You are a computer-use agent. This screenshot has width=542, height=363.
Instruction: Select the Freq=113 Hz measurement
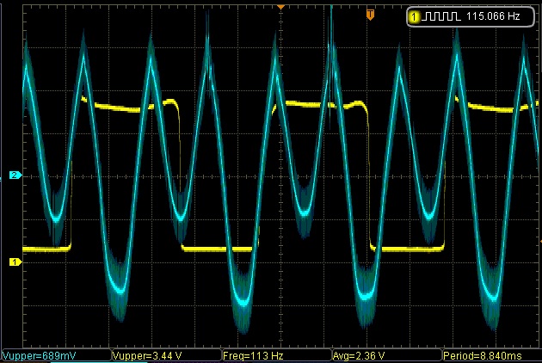pyautogui.click(x=253, y=354)
